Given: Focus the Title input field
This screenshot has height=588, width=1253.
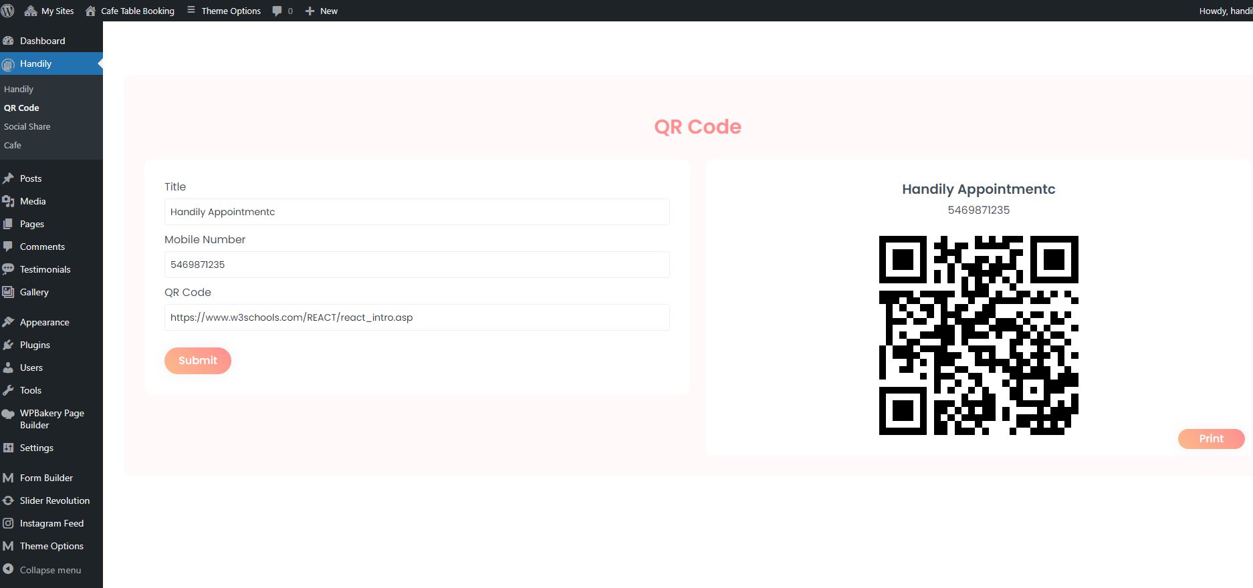Looking at the screenshot, I should point(417,212).
